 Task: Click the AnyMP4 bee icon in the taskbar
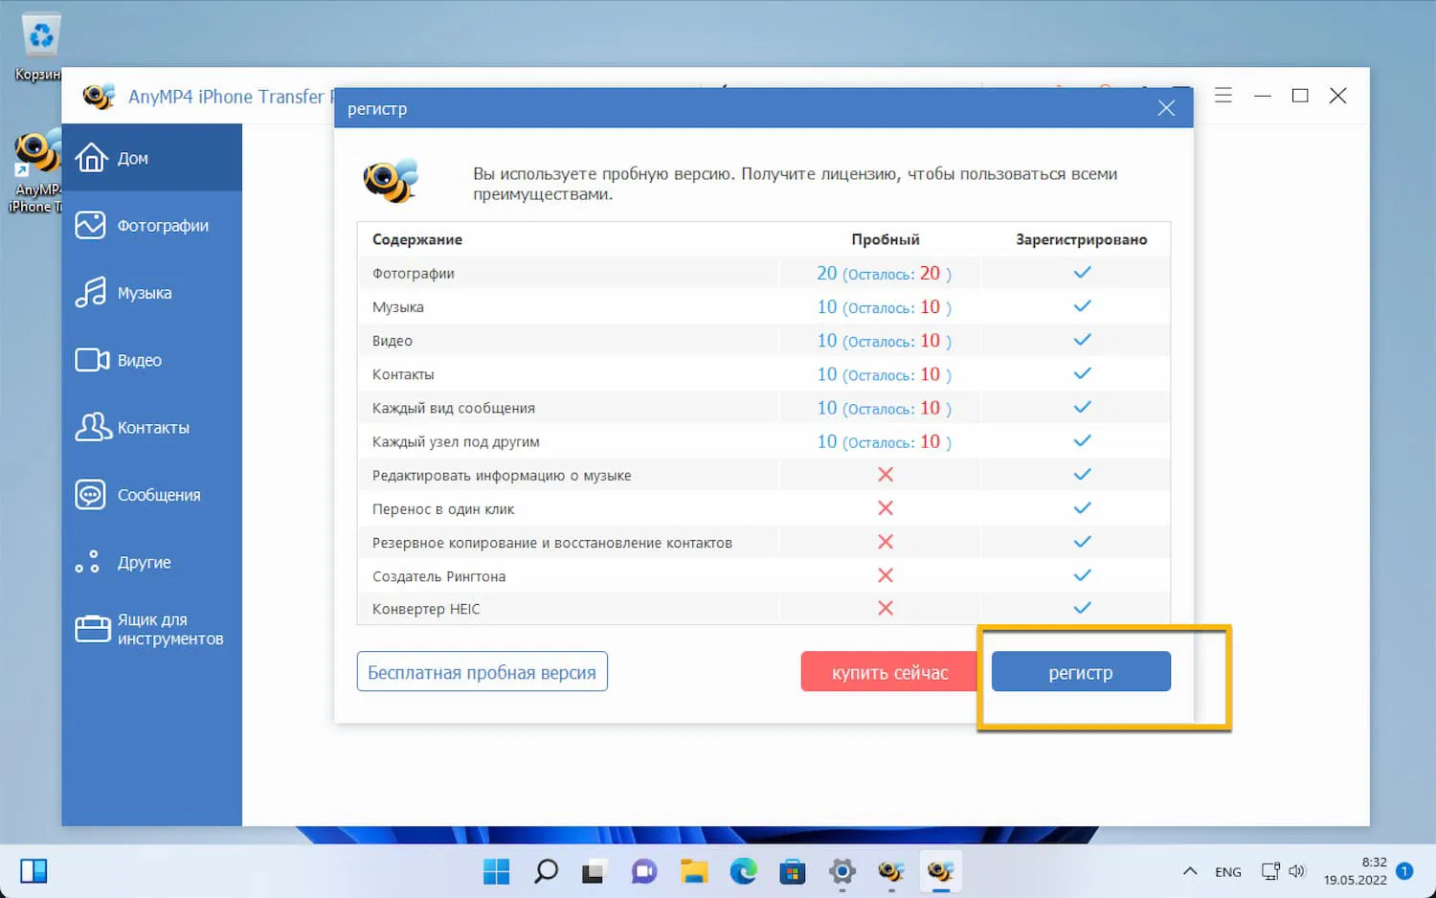(940, 871)
